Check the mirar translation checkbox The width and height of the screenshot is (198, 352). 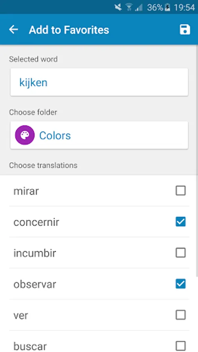pos(180,190)
